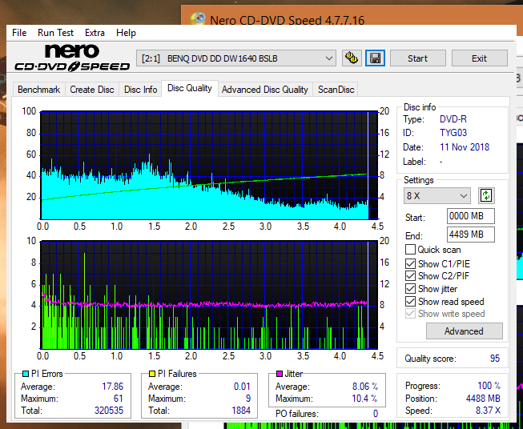Open the Advanced settings button
Image resolution: width=523 pixels, height=429 pixels.
pos(464,331)
